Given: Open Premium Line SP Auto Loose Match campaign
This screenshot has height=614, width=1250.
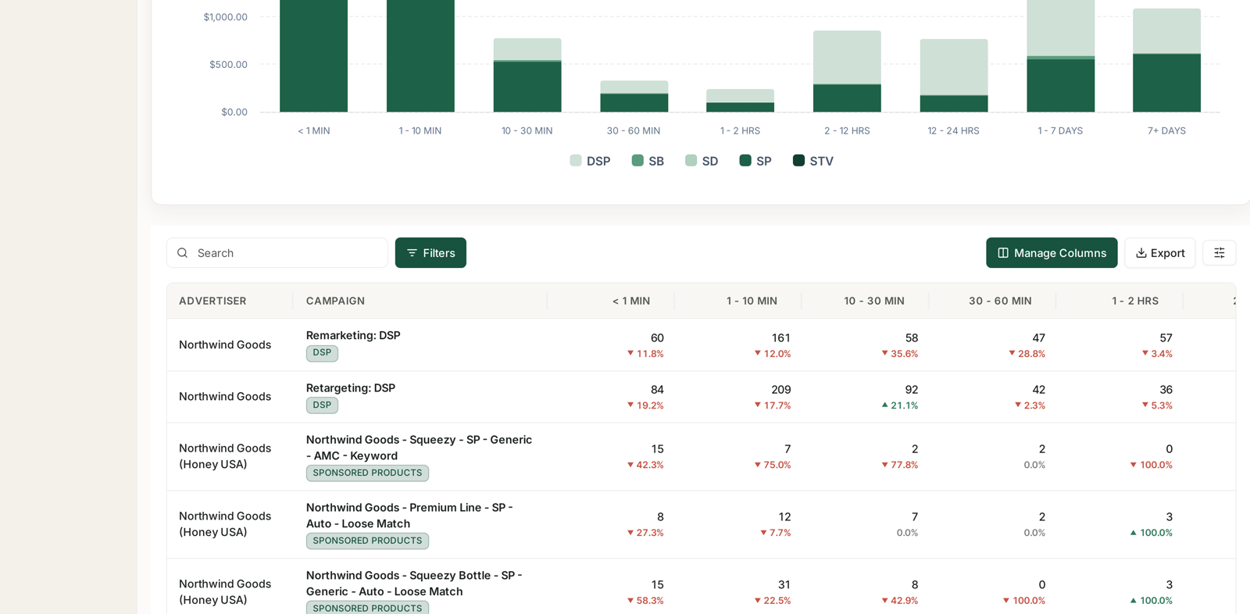Looking at the screenshot, I should coord(409,516).
